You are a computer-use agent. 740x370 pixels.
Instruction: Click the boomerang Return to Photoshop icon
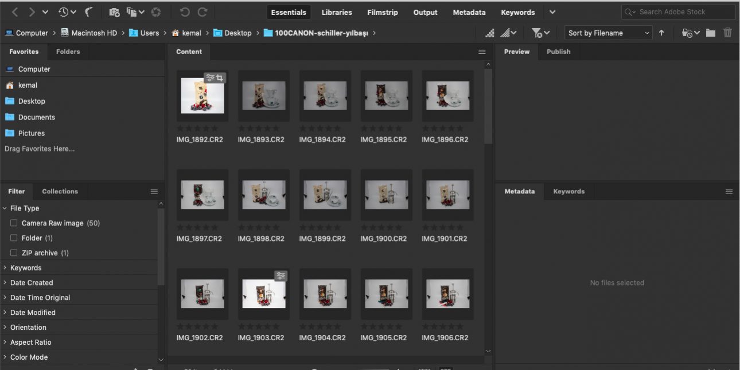tap(89, 12)
